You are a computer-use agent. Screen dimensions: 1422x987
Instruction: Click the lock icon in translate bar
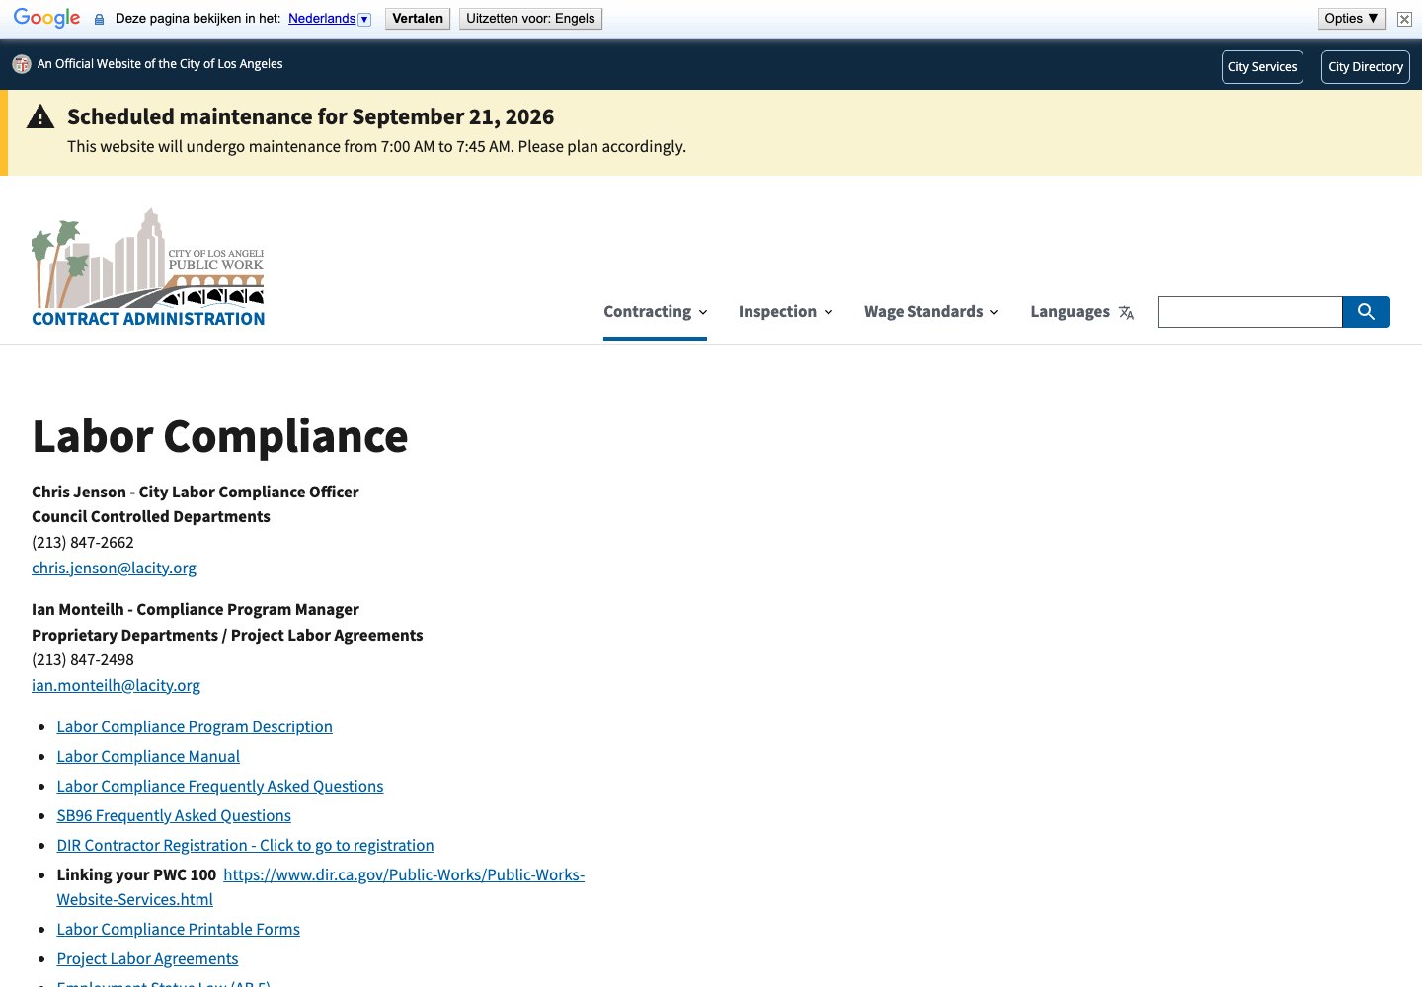click(99, 19)
